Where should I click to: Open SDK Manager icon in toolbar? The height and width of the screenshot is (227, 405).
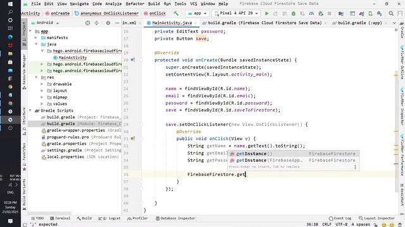tap(379, 13)
